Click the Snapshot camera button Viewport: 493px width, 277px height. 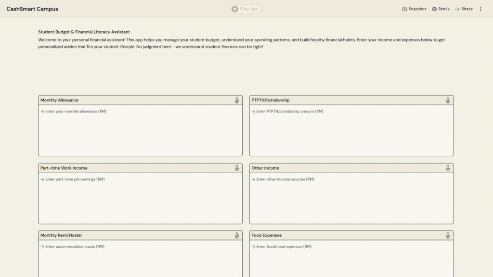pos(414,9)
